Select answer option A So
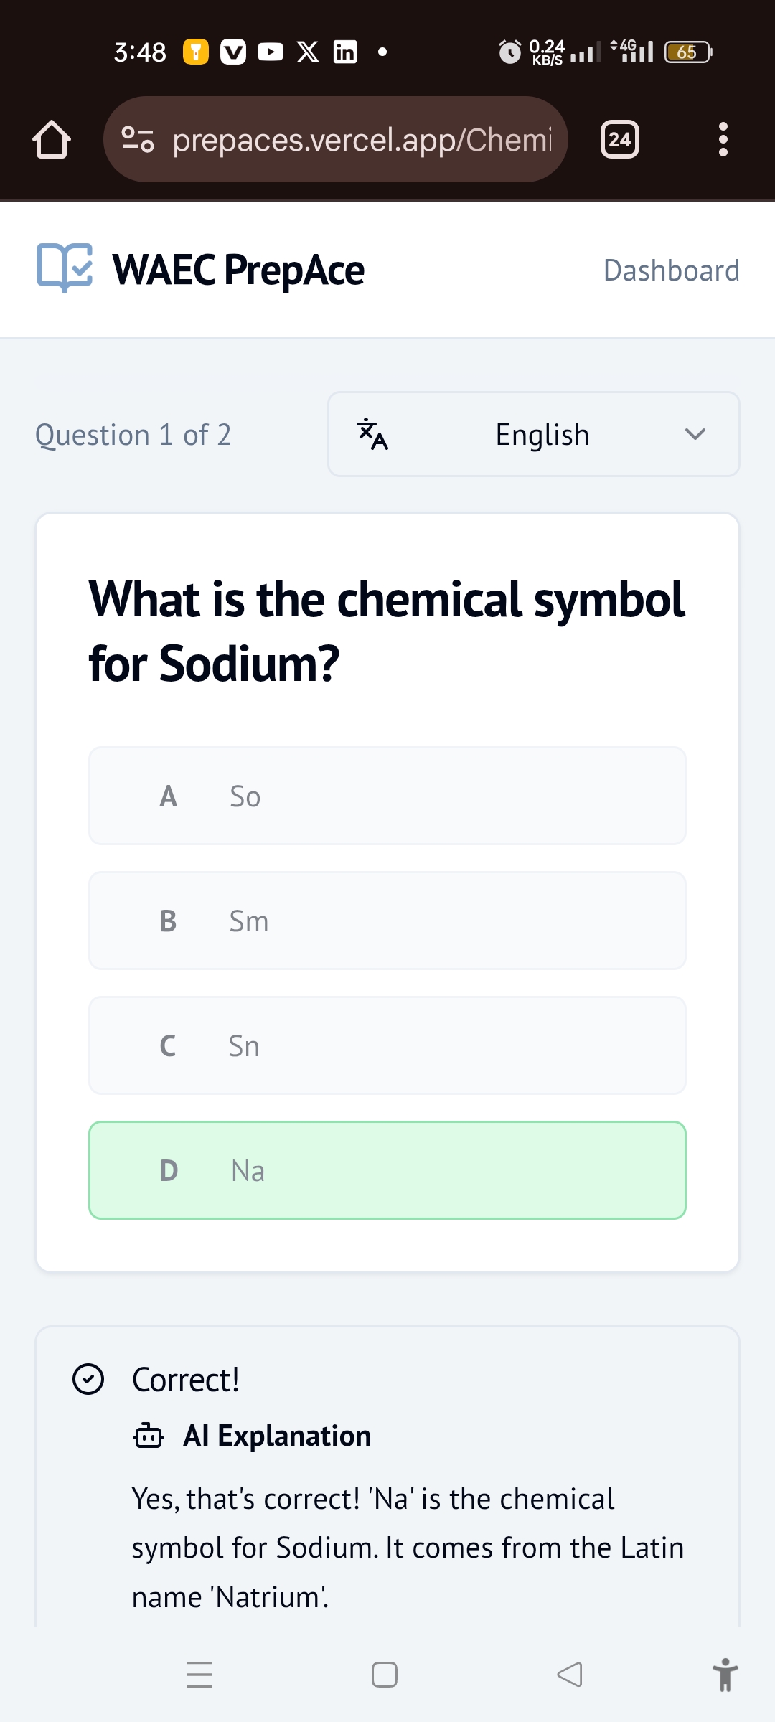The height and width of the screenshot is (1722, 775). pos(387,796)
